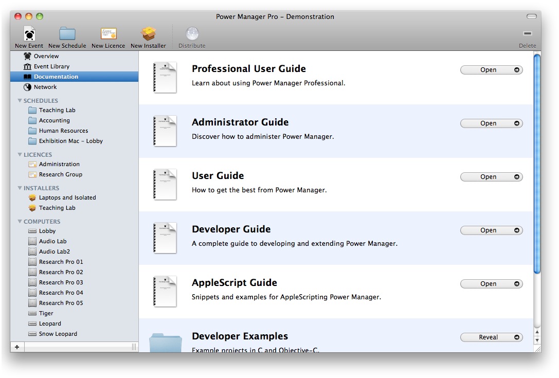Open Network in the sidebar
This screenshot has width=559, height=378.
click(x=74, y=87)
